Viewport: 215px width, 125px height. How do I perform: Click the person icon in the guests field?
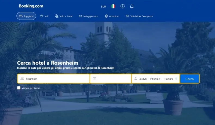coord(136,79)
